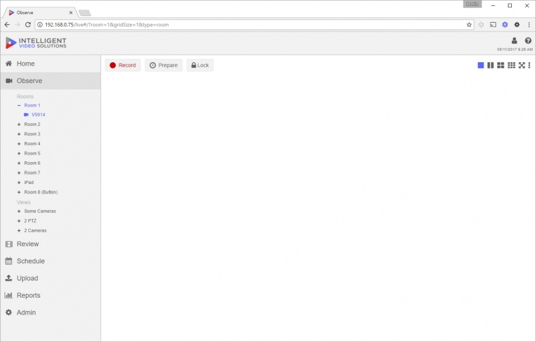Expand Room 2 tree node

(19, 124)
